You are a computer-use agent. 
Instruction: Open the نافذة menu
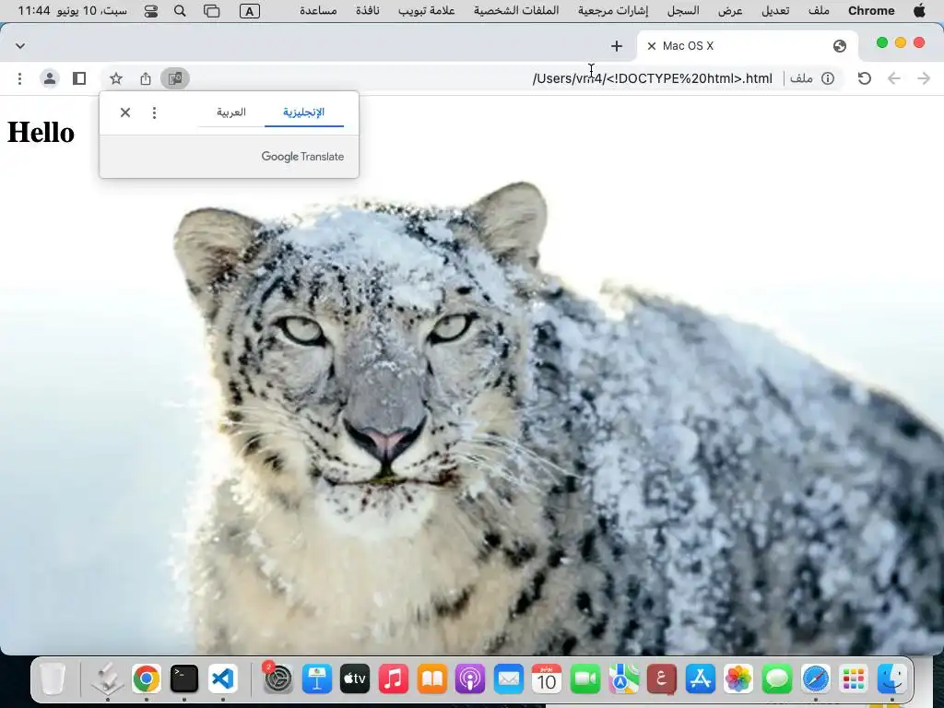click(367, 10)
